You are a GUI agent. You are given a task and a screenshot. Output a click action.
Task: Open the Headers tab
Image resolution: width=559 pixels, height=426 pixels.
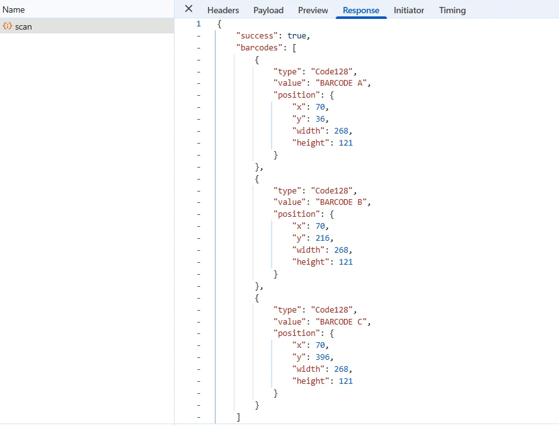click(223, 10)
